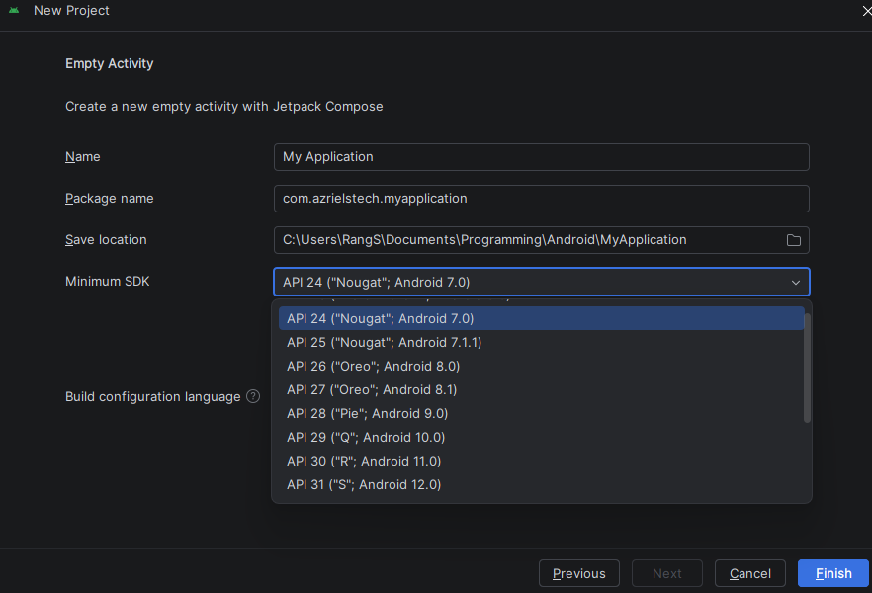The height and width of the screenshot is (593, 872).
Task: Select API 26 Oreo Android 8.0
Action: coord(541,367)
